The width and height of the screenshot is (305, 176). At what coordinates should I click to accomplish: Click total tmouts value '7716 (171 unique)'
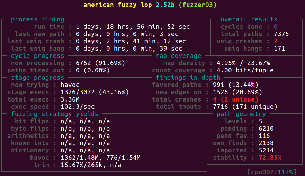(245, 107)
